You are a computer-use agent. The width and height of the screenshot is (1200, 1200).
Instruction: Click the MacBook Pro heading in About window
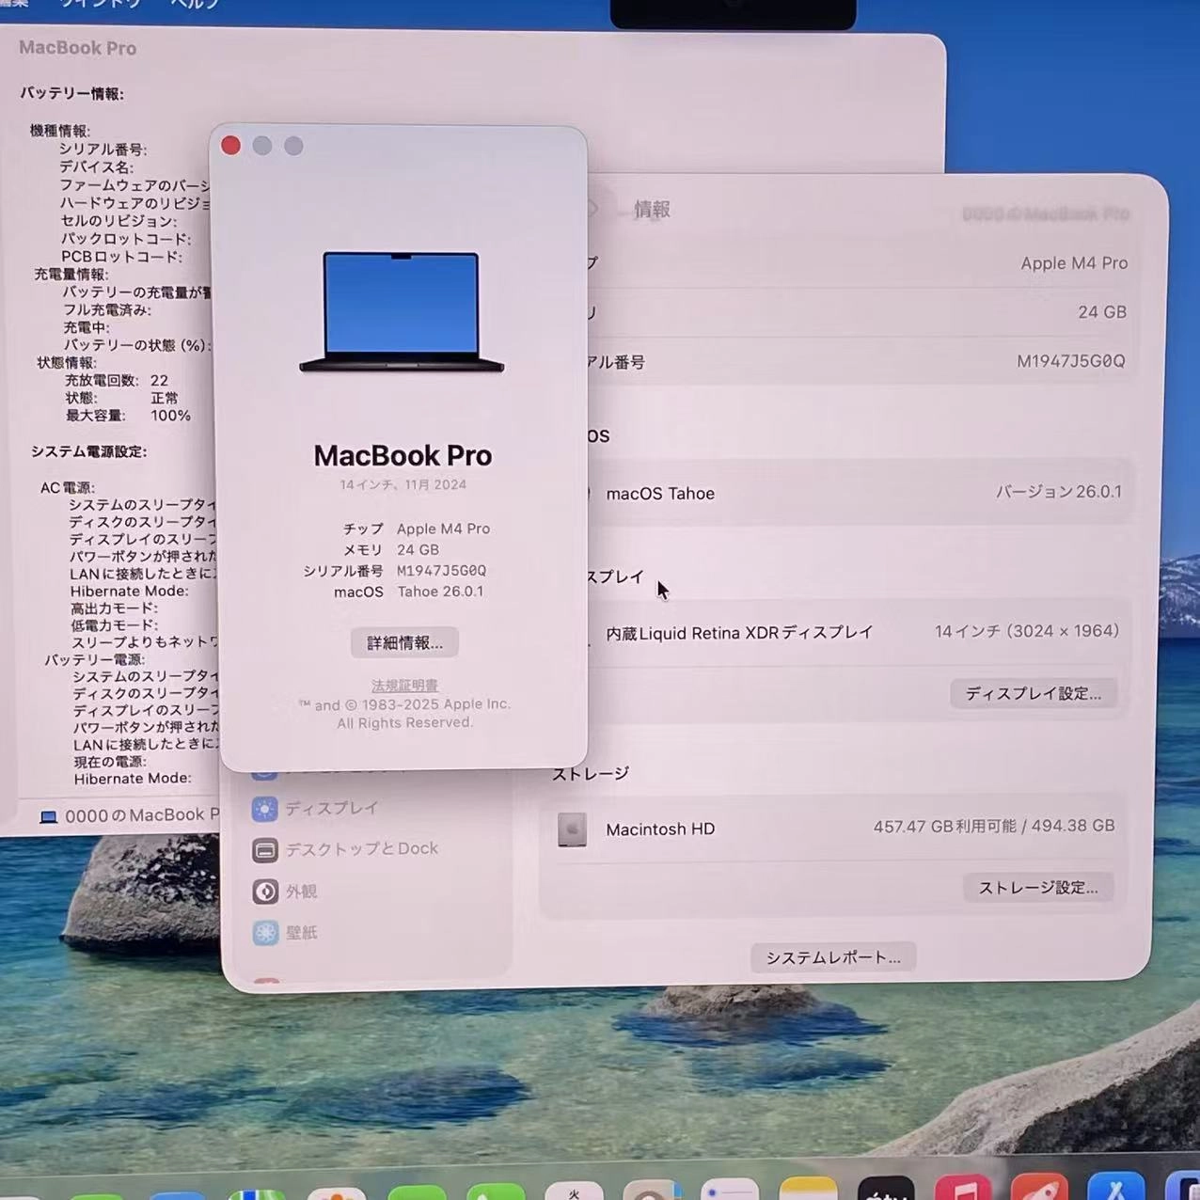(403, 455)
